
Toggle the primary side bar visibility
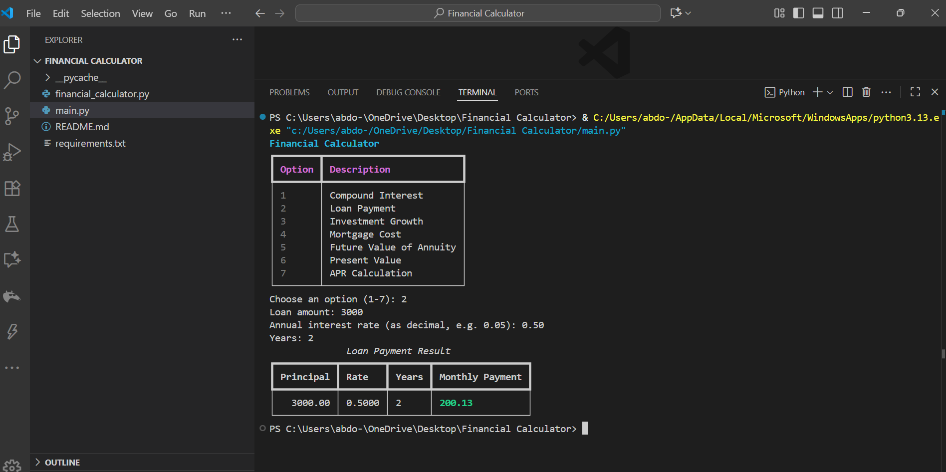pos(798,13)
